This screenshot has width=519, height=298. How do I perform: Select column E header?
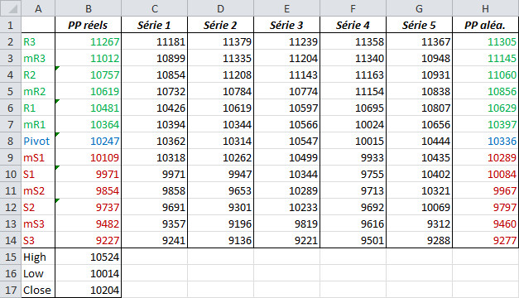[x=286, y=8]
